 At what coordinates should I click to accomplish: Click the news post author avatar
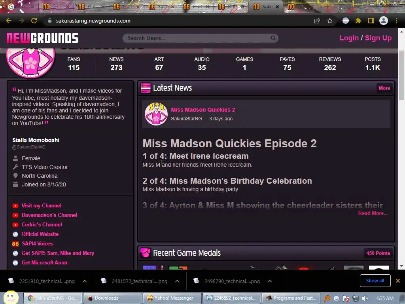[x=156, y=114]
